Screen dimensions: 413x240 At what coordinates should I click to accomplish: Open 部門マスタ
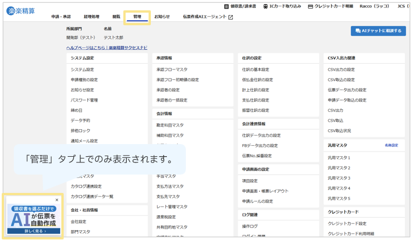(80, 232)
